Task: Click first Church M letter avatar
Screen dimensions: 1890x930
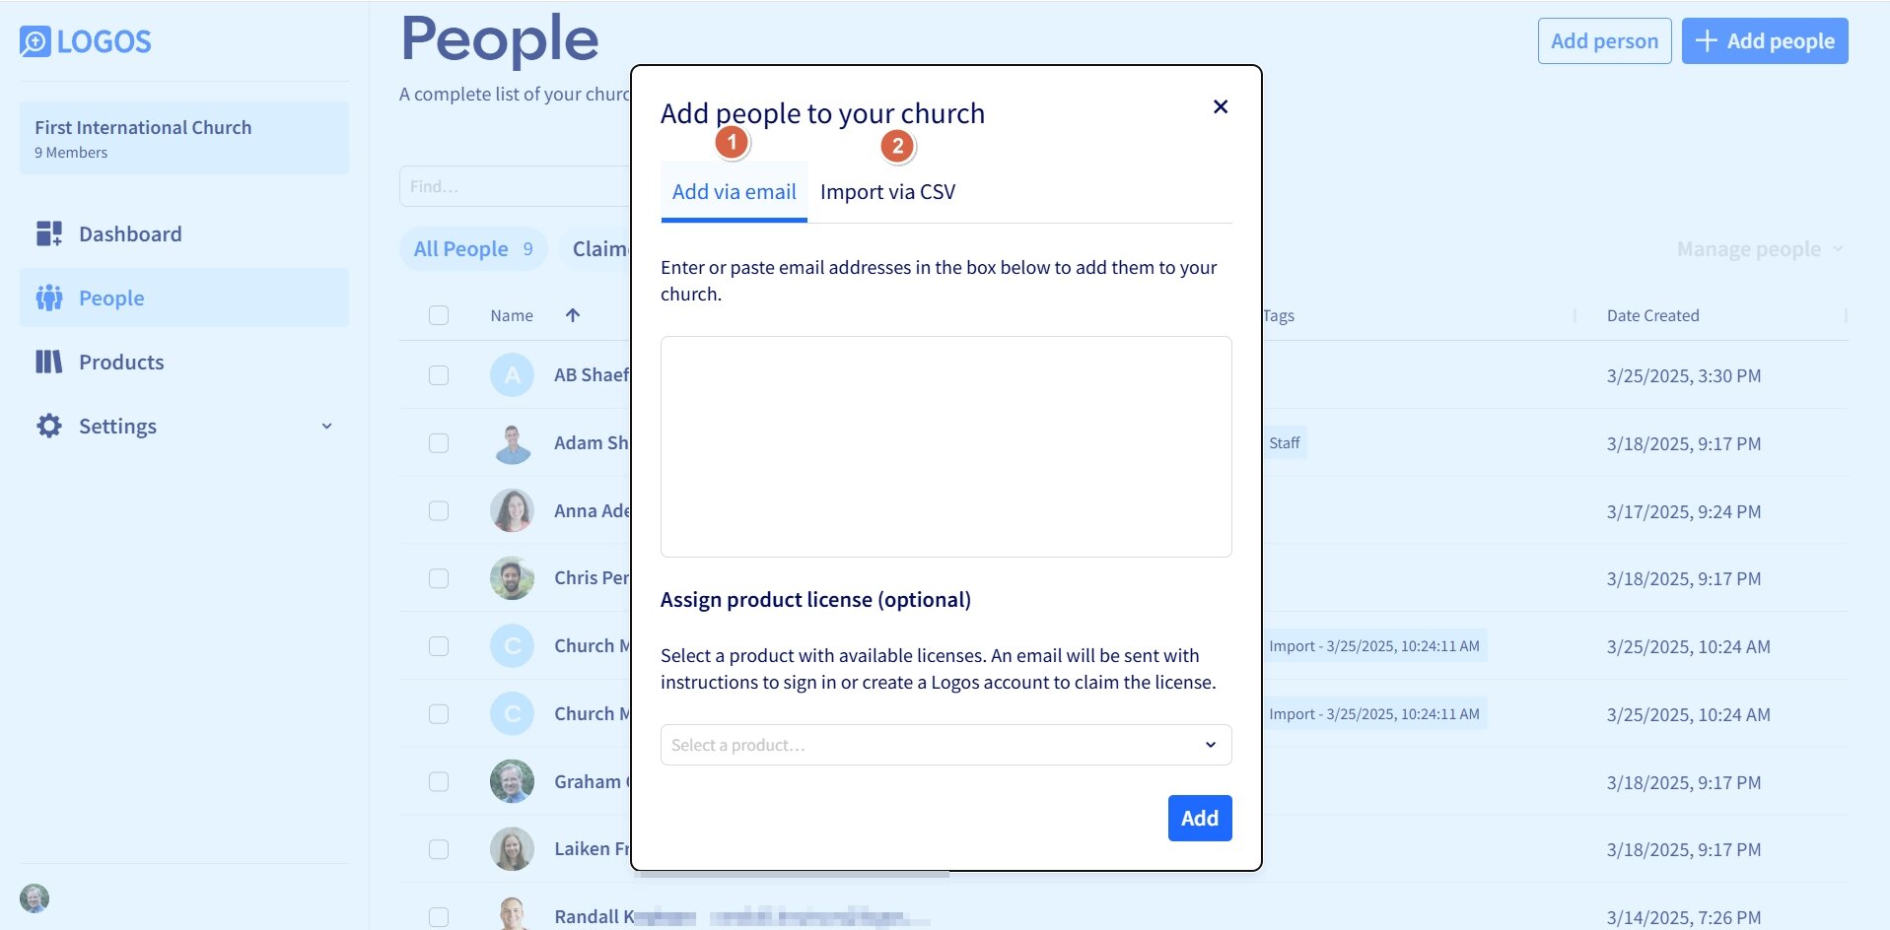Action: click(512, 646)
